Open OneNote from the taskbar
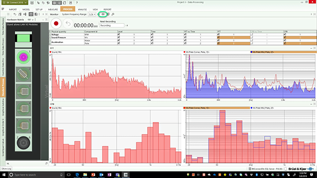The width and height of the screenshot is (317, 178). [x=109, y=175]
